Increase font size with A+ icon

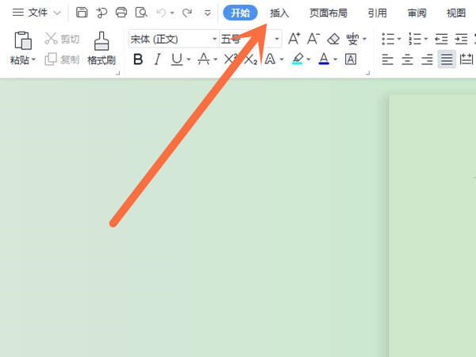pos(294,39)
